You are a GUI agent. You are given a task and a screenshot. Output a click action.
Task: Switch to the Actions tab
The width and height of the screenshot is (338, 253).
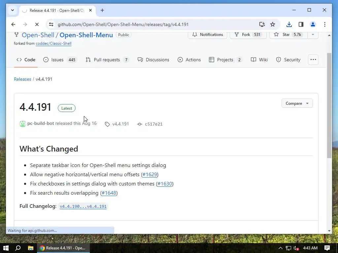pos(189,60)
